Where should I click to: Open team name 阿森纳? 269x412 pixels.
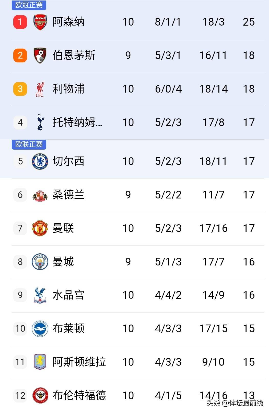[x=68, y=22]
